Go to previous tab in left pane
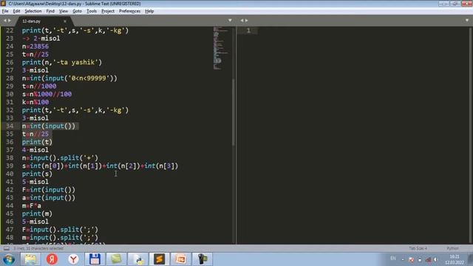 click(x=4, y=21)
